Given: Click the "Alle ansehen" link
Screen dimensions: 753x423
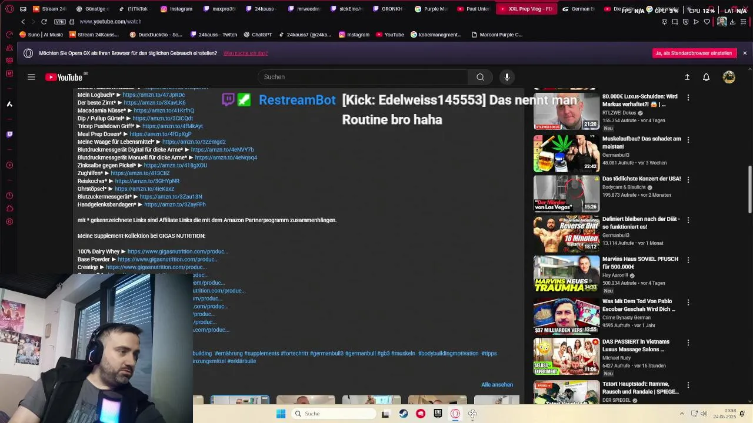Looking at the screenshot, I should 497,384.
